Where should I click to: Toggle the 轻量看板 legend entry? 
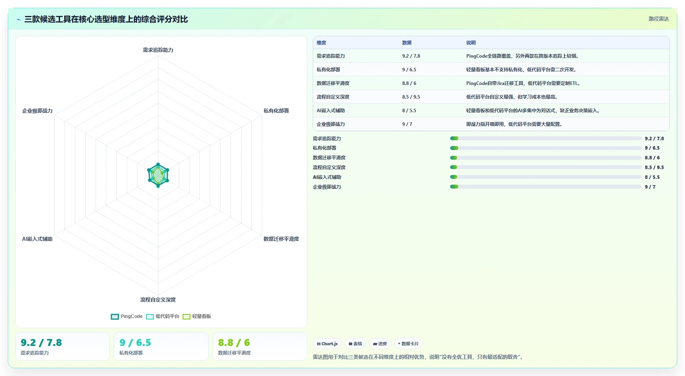click(x=197, y=316)
